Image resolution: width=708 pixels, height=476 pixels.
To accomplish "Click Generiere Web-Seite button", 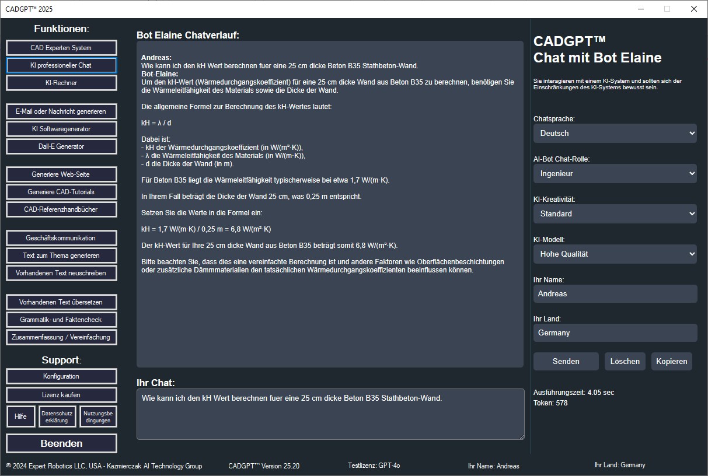I will click(61, 174).
